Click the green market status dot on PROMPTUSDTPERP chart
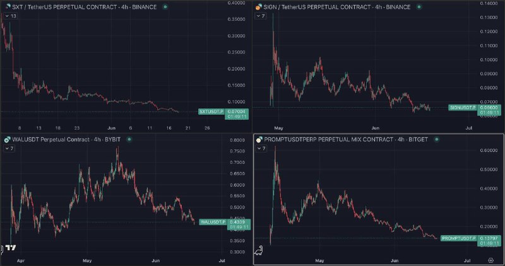Screen dimensions: 505x266 tap(437, 139)
